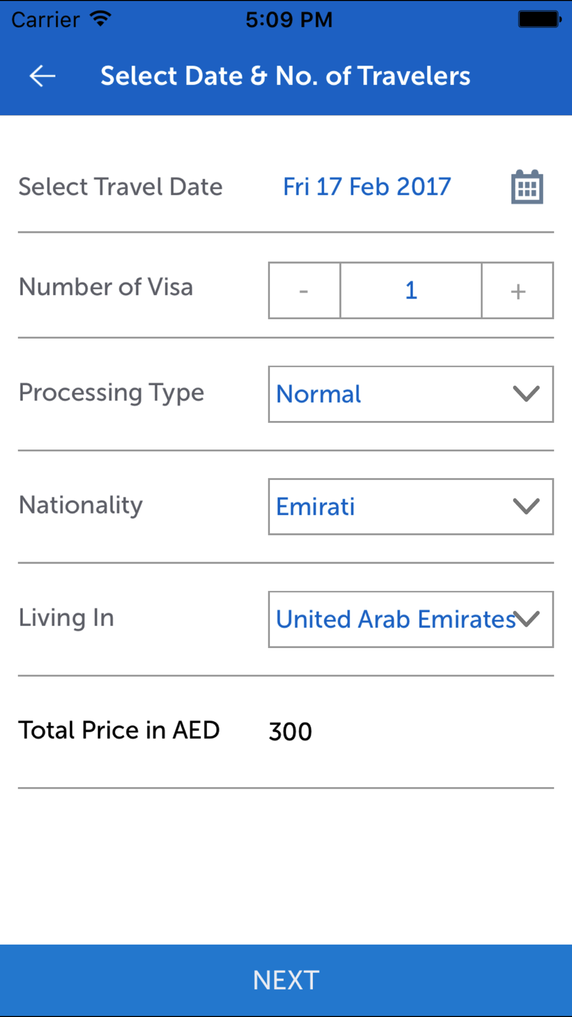Increase number of visas with plus
Screen dimensions: 572x1017
[518, 291]
